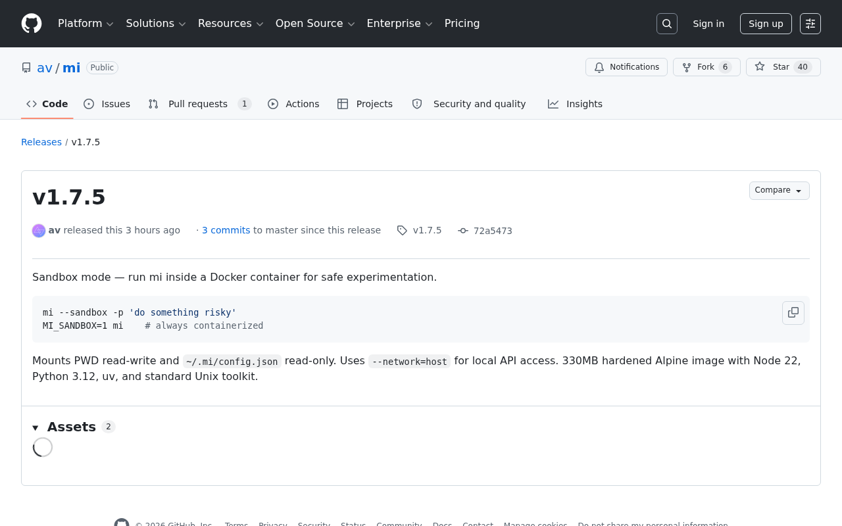Star the mi repository

click(x=783, y=67)
